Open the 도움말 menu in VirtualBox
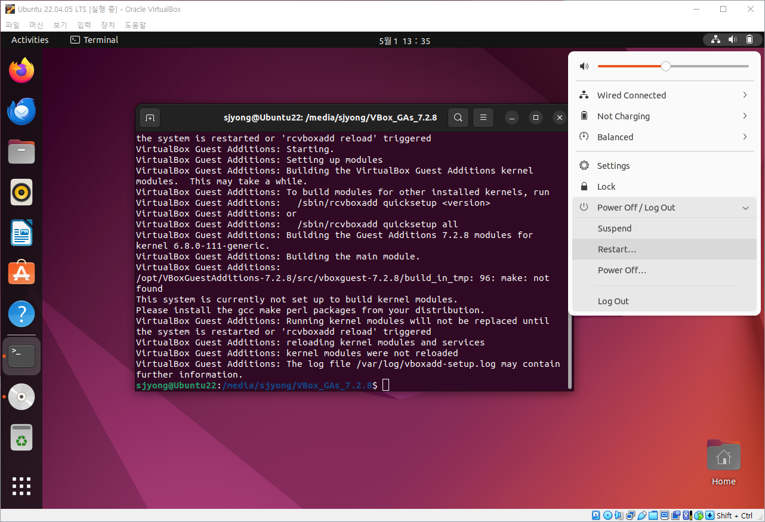This screenshot has width=765, height=522. click(x=135, y=25)
